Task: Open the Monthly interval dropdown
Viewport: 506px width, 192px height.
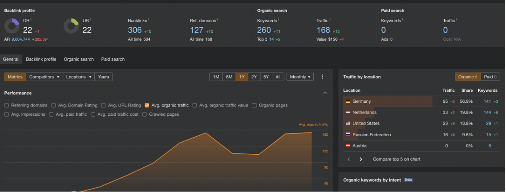Action: coord(300,77)
